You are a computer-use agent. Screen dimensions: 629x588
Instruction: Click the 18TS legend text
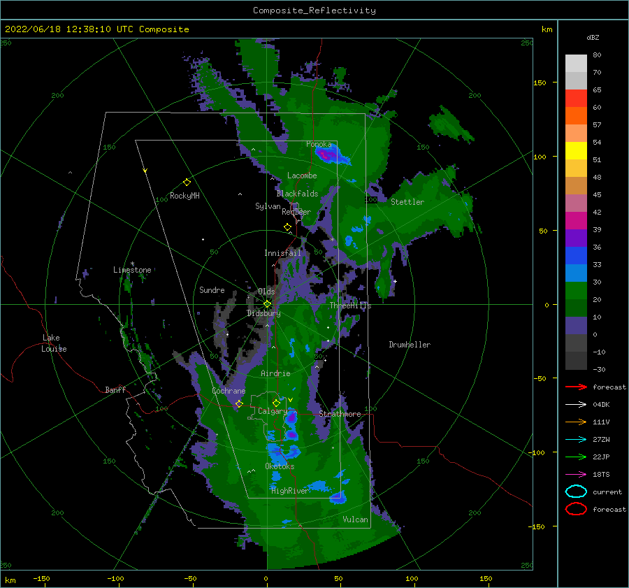(601, 475)
